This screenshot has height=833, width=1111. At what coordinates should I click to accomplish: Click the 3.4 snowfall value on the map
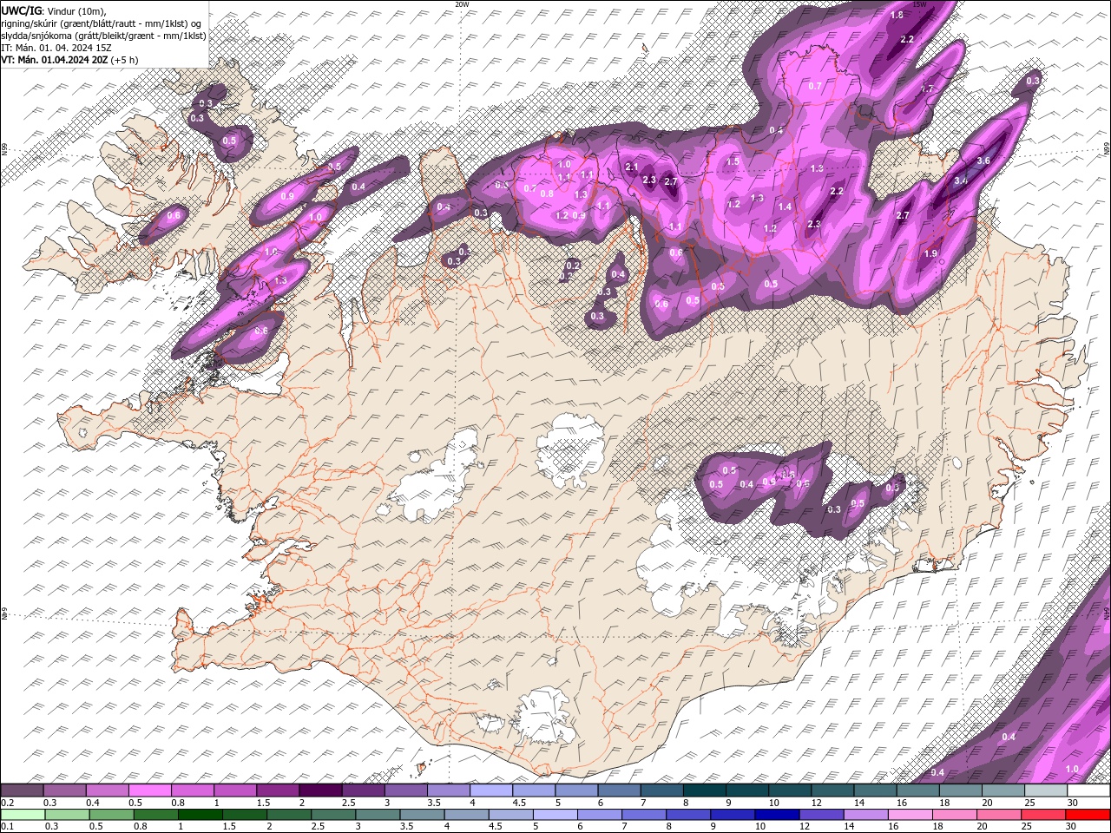click(x=960, y=180)
